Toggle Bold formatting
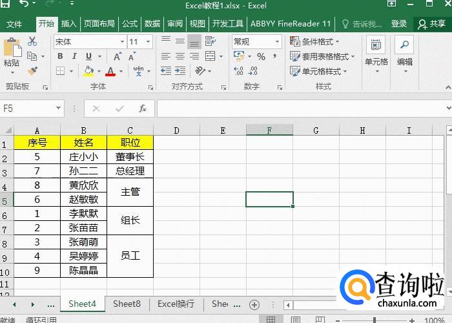This screenshot has height=323, width=452. pyautogui.click(x=60, y=56)
